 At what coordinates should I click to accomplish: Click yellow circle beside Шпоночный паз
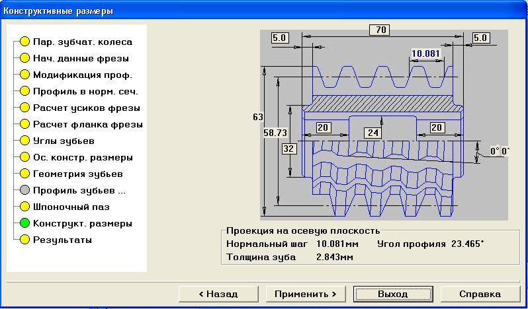(24, 207)
